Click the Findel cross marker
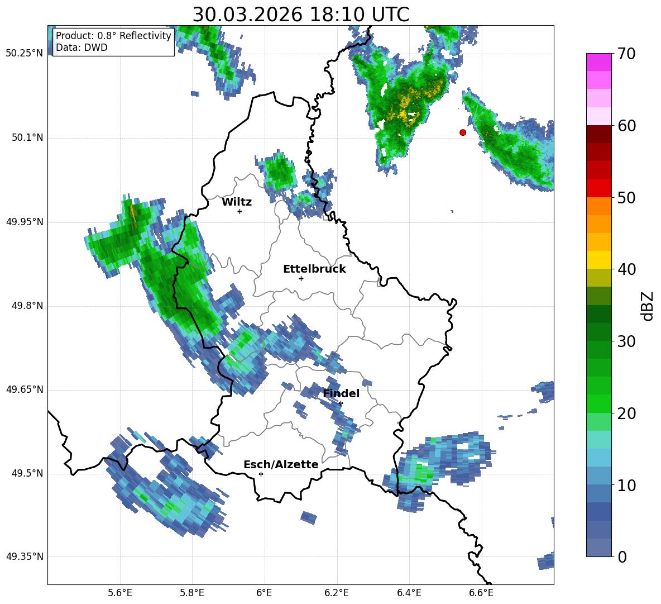Image resolution: width=661 pixels, height=604 pixels. tap(341, 403)
